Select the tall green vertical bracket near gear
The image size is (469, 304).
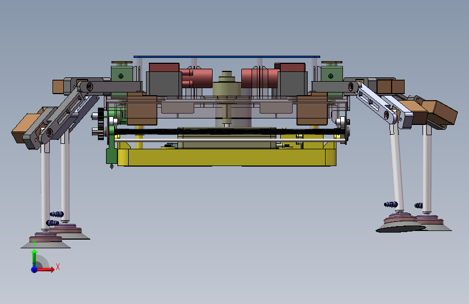tap(111, 144)
